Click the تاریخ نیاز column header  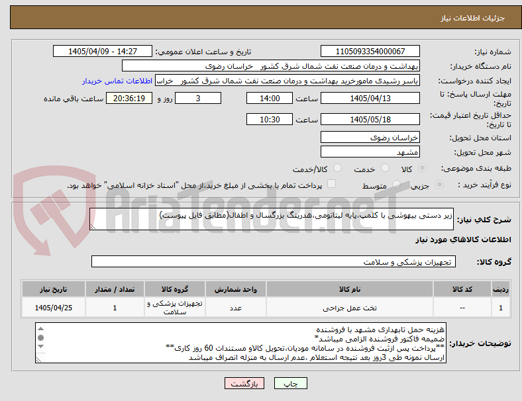pos(54,289)
